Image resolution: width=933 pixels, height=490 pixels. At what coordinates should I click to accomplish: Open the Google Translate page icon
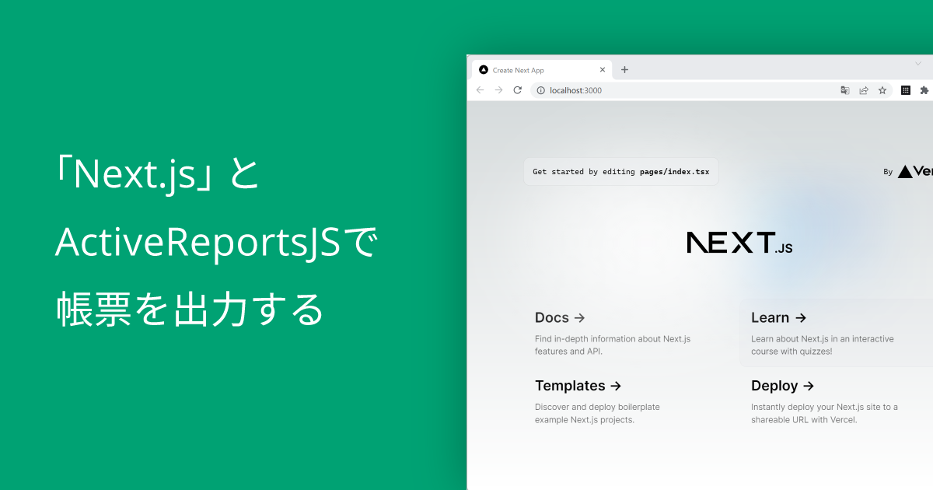click(845, 90)
